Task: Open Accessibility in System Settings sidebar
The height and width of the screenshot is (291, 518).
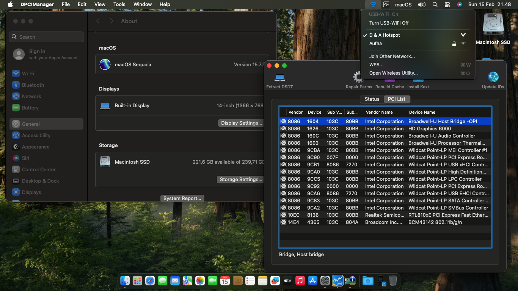Action: point(46,135)
